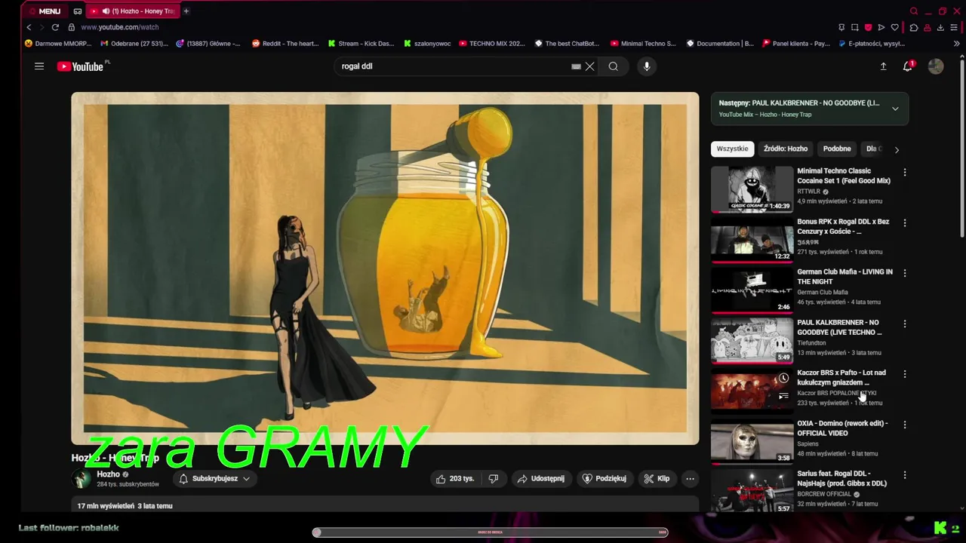Open more actions three-dot menu under video
This screenshot has width=966, height=543.
(x=690, y=478)
